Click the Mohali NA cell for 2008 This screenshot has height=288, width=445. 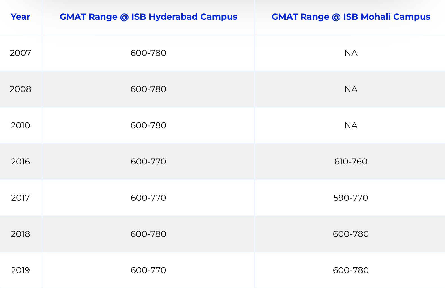pyautogui.click(x=351, y=89)
